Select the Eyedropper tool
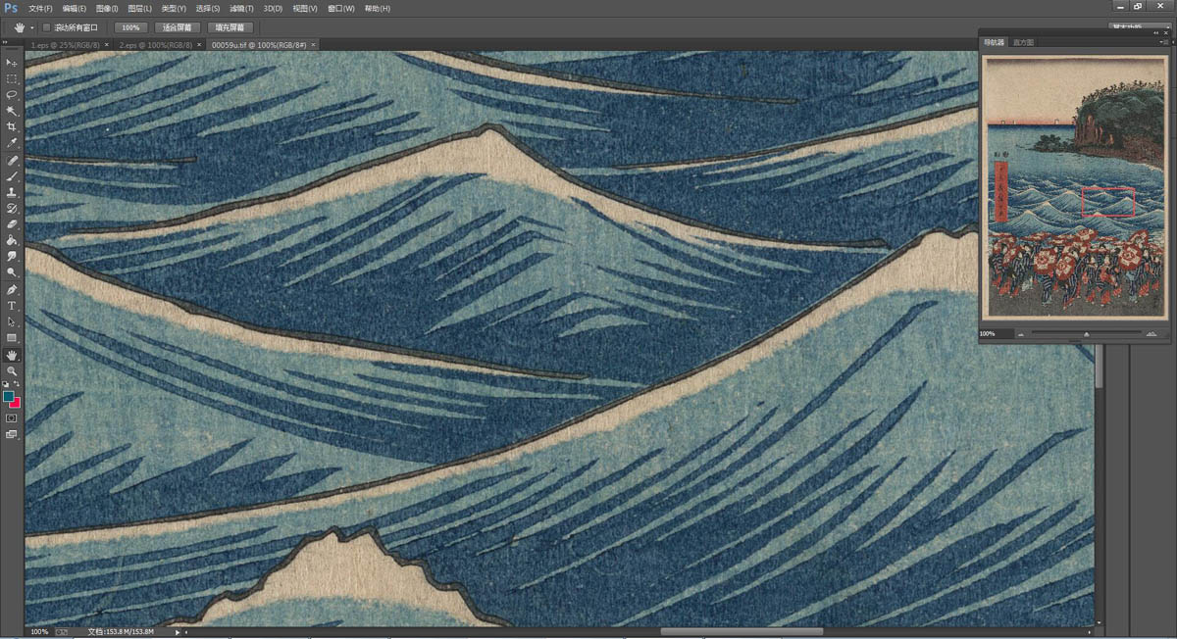This screenshot has height=639, width=1177. coord(12,143)
